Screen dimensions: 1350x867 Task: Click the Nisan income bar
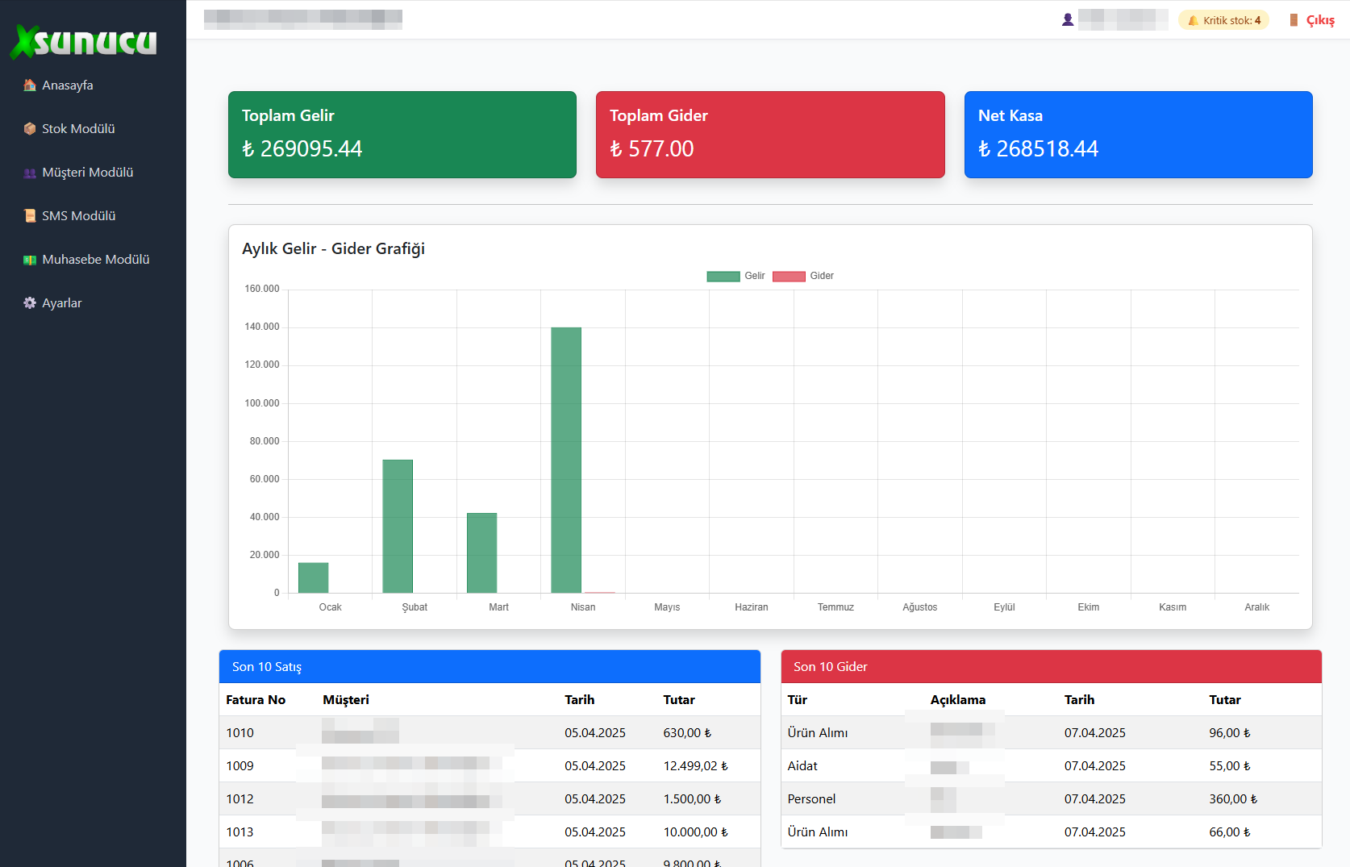(x=566, y=460)
